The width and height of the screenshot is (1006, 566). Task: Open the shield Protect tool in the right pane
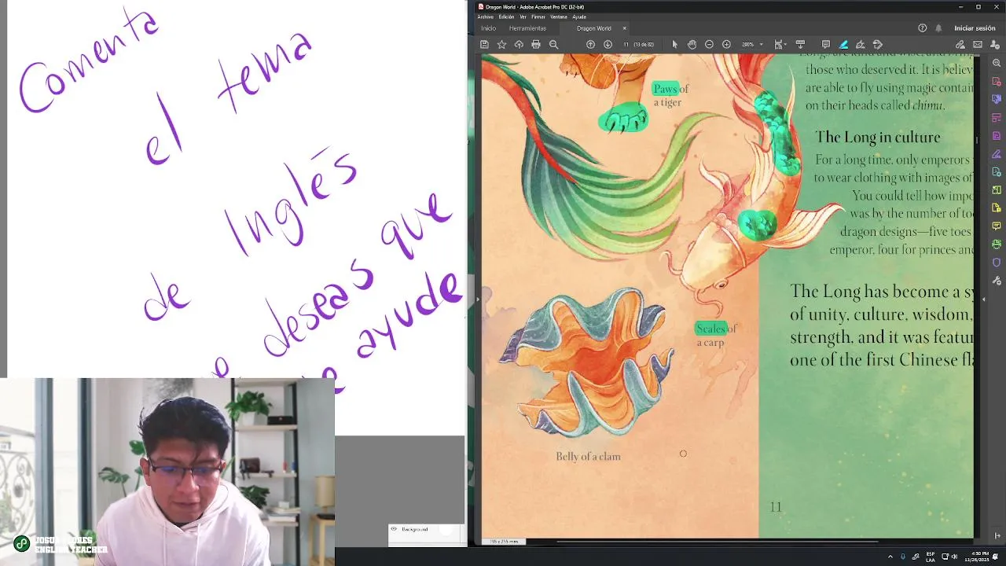(x=997, y=263)
